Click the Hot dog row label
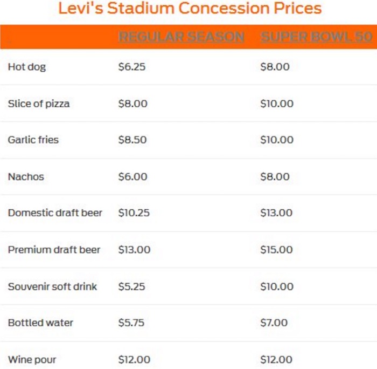 pos(27,67)
